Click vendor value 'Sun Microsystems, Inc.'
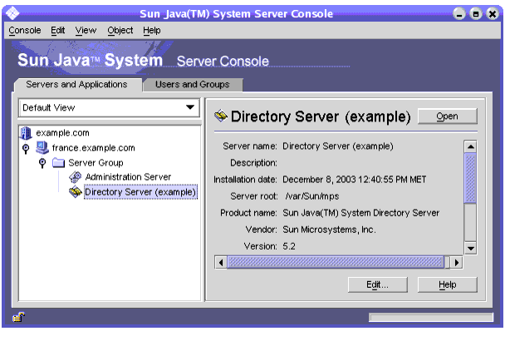Screen dimensions: 505x341 (x=329, y=230)
